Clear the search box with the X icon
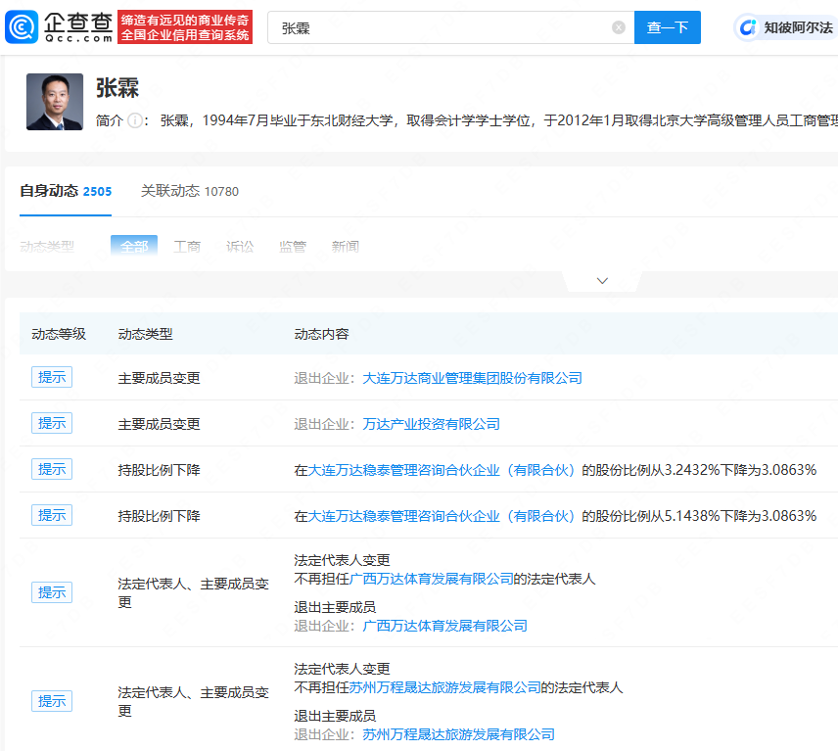 (619, 27)
